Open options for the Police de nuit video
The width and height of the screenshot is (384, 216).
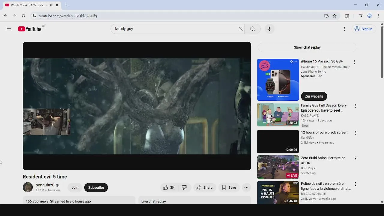(355, 184)
